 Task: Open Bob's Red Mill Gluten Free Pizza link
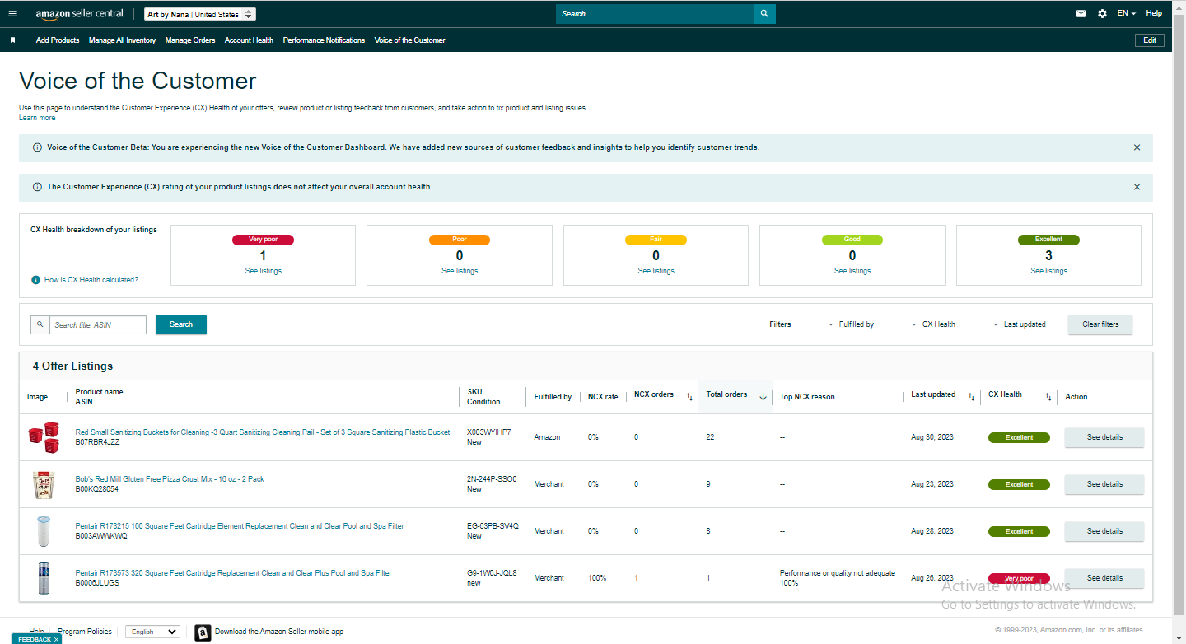click(x=170, y=479)
